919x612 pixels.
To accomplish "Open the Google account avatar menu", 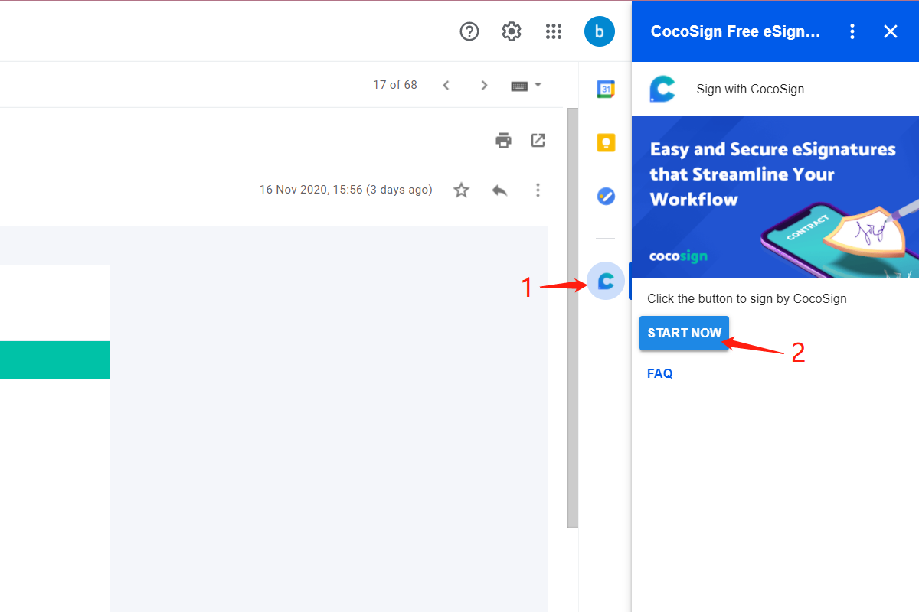I will 599,31.
